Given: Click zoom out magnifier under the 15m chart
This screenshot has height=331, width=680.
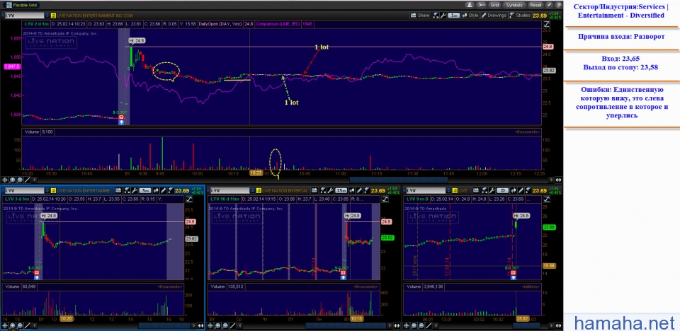Looking at the screenshot, I should coord(225,325).
